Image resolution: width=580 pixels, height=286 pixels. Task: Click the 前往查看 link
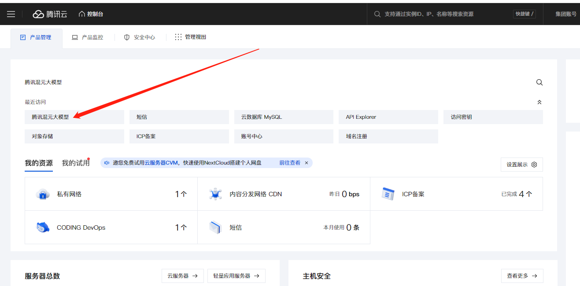click(289, 163)
